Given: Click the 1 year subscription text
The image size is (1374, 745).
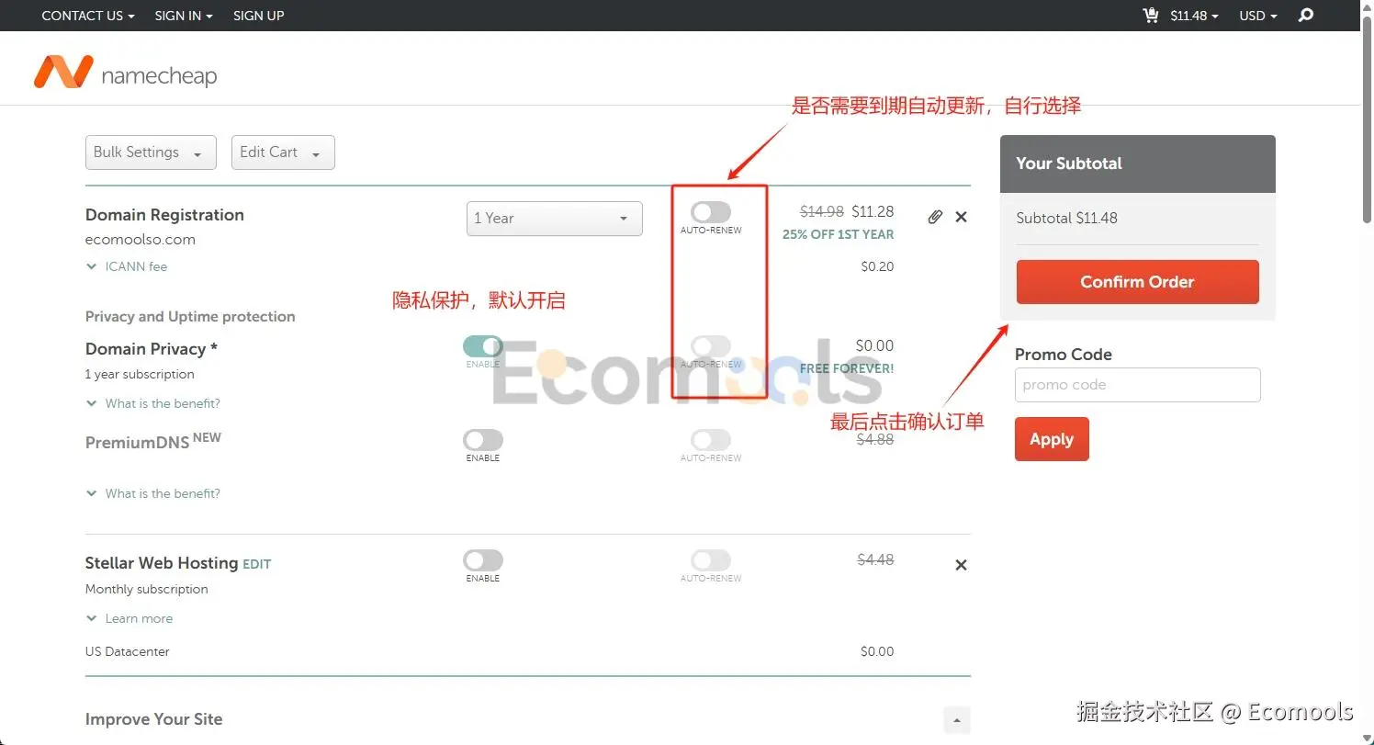Looking at the screenshot, I should [x=140, y=374].
